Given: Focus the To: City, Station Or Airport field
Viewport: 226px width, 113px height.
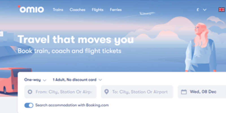Looking at the screenshot, I should (137, 92).
